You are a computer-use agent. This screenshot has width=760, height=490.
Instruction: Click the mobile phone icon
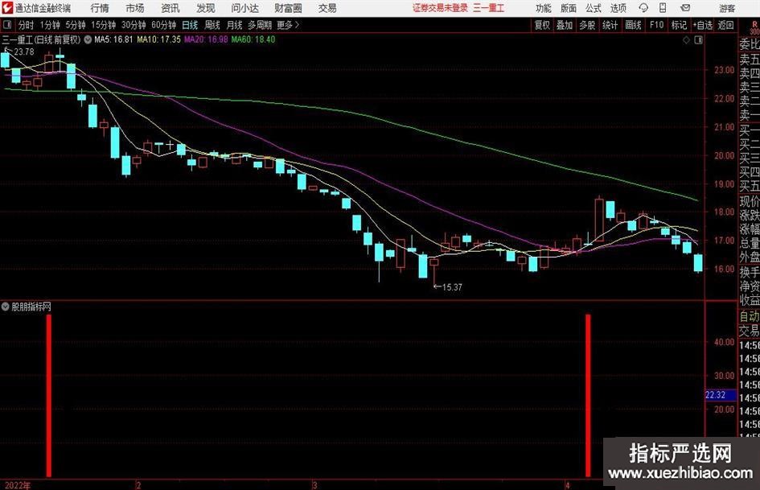pyautogui.click(x=663, y=8)
